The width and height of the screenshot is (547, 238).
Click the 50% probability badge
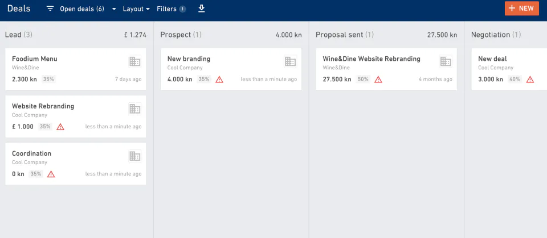[x=363, y=80]
